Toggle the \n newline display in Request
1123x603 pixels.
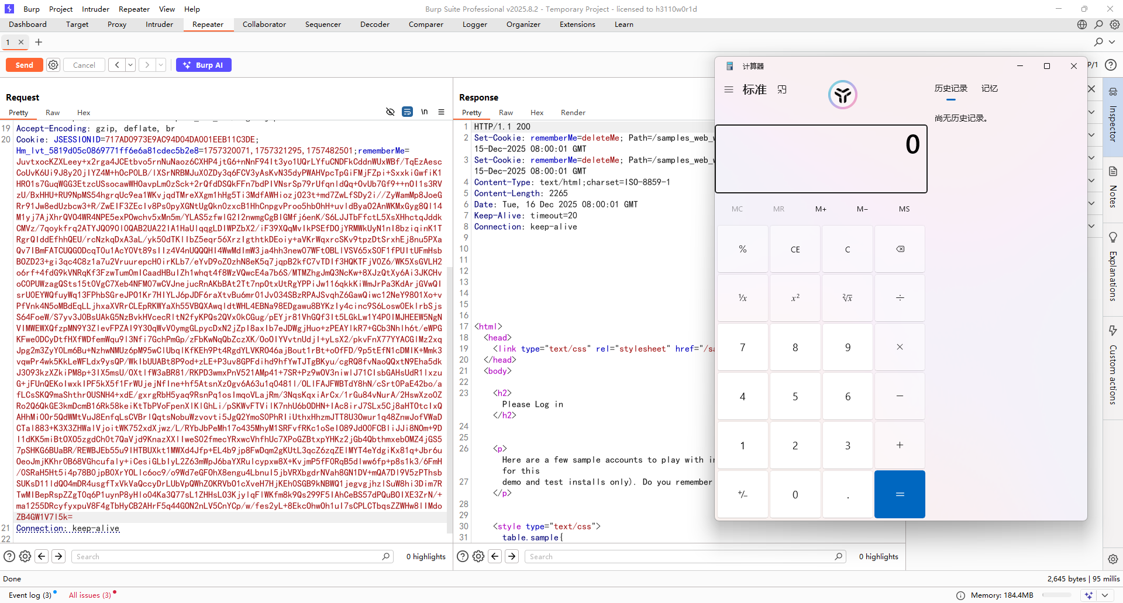(x=424, y=112)
